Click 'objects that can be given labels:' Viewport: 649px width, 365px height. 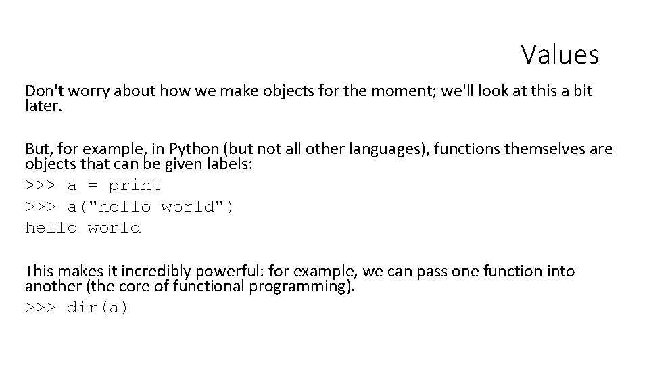pyautogui.click(x=139, y=164)
